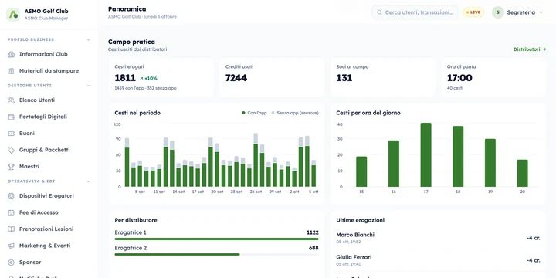Screen dimensions: 556x278
Task: Click the Fee di Accesso calendar icon
Action: tap(11, 212)
